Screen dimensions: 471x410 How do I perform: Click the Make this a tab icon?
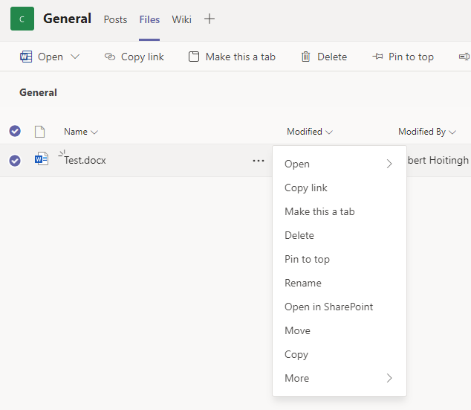click(194, 57)
